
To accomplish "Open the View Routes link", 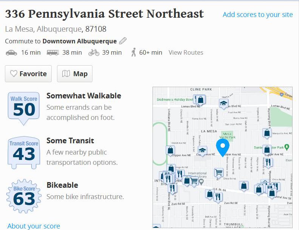I will coord(186,52).
